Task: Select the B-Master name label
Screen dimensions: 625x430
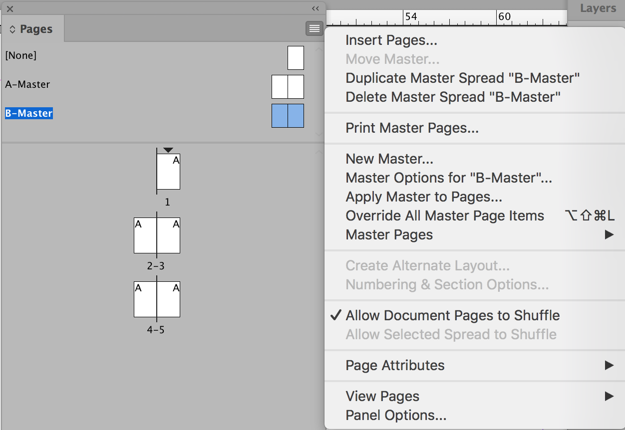Action: (29, 113)
